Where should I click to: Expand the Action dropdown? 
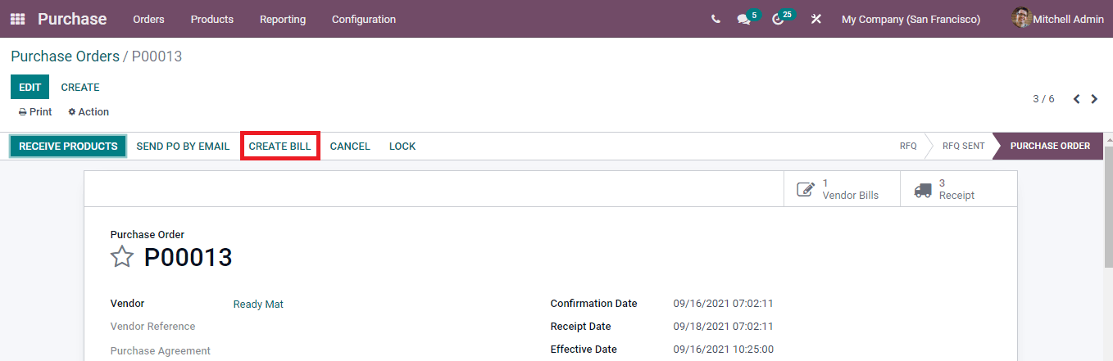89,112
